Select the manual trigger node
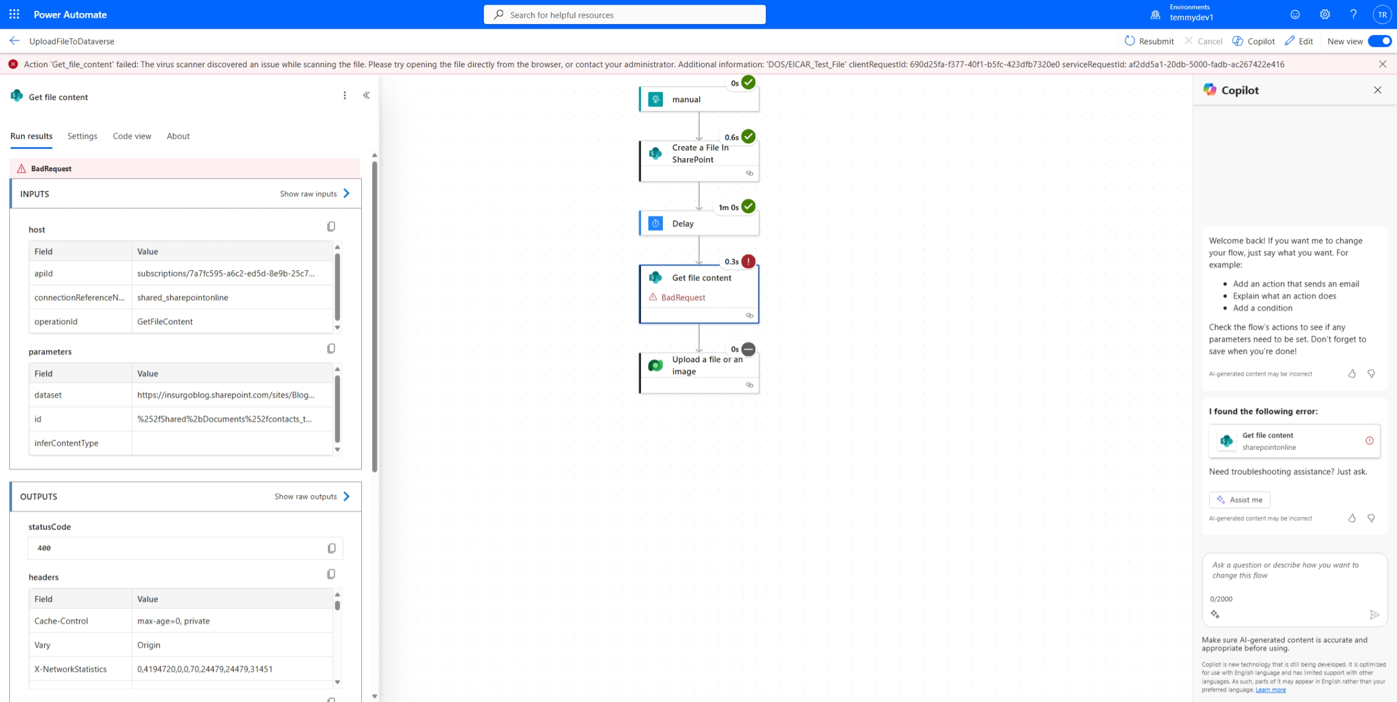Viewport: 1397px width, 702px height. tap(698, 99)
